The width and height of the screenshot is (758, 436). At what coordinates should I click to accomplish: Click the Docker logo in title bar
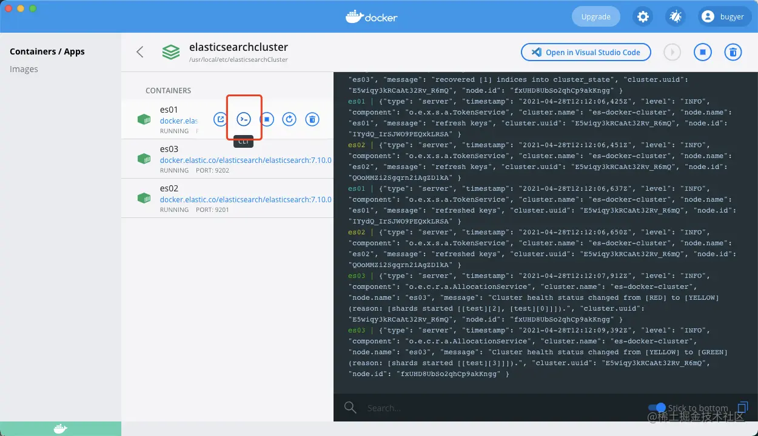372,17
